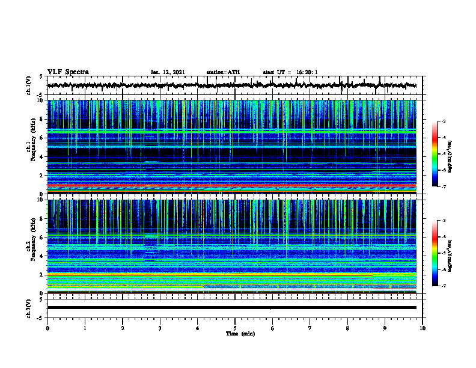Click time axis tick label "2"
Viewport: 476px width, 368px height.
tap(123, 328)
